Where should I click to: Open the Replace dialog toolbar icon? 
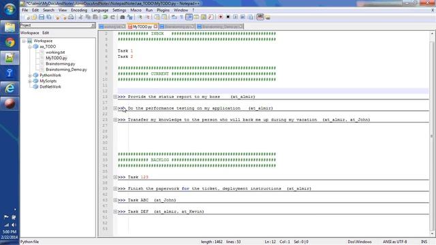point(130,17)
